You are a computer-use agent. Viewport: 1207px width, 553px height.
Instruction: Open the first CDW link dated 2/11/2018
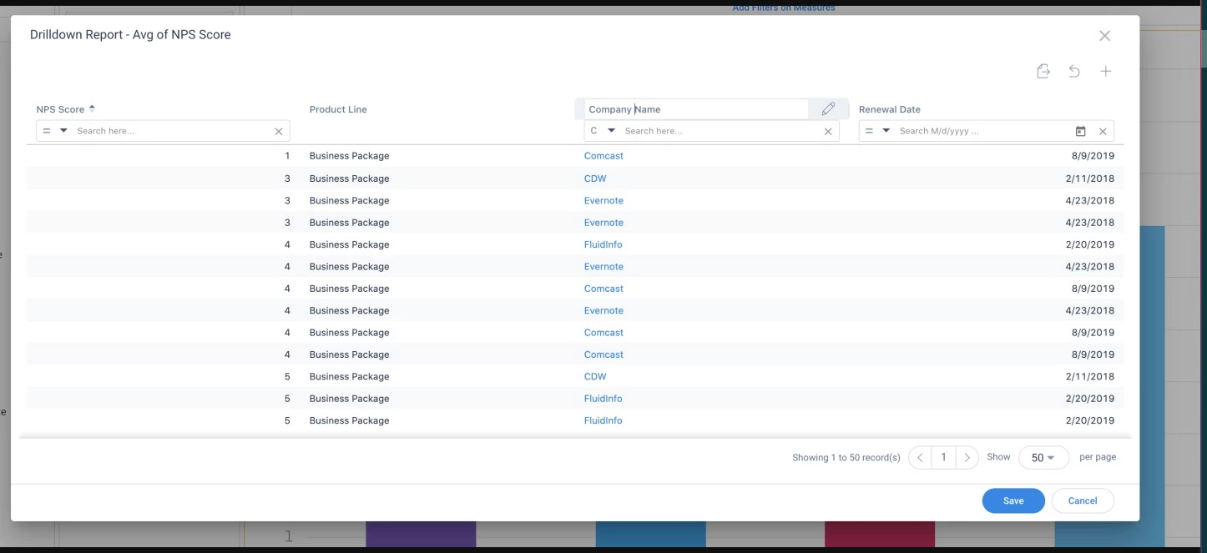[595, 178]
